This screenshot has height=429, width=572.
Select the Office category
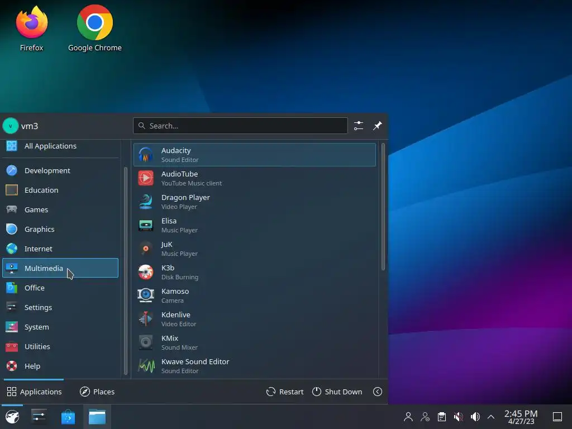(60, 288)
